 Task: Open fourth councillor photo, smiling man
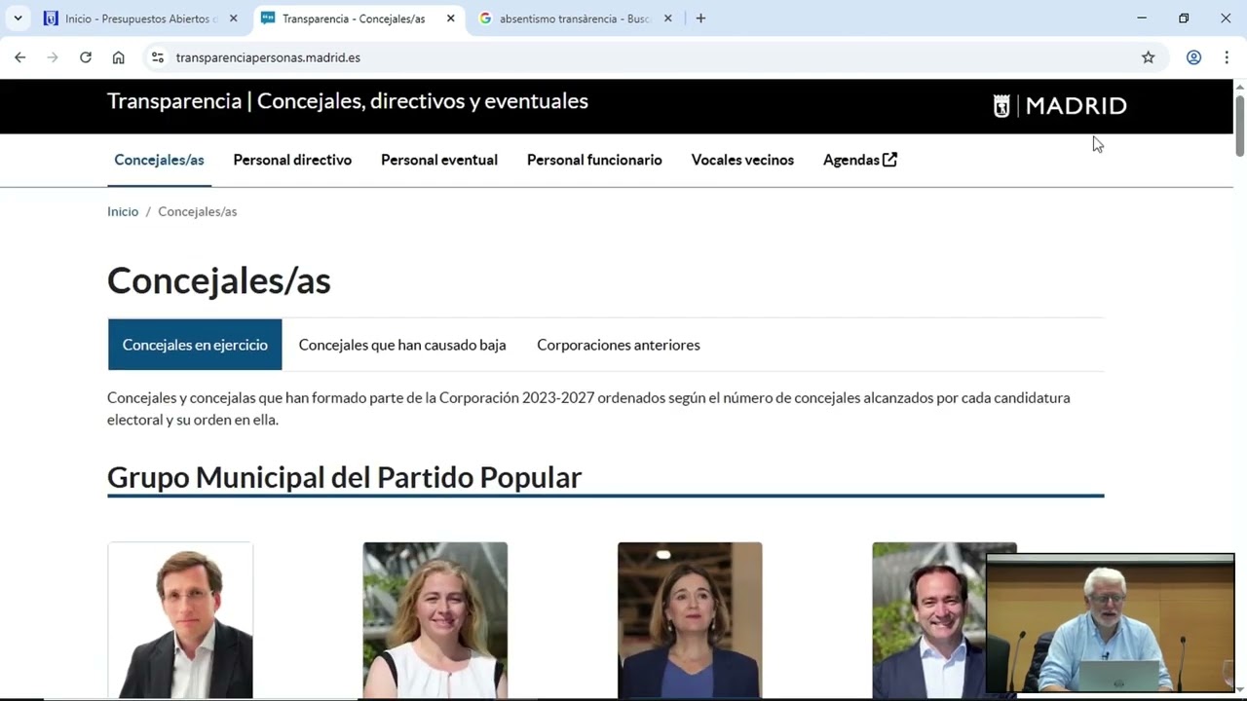pos(929,620)
